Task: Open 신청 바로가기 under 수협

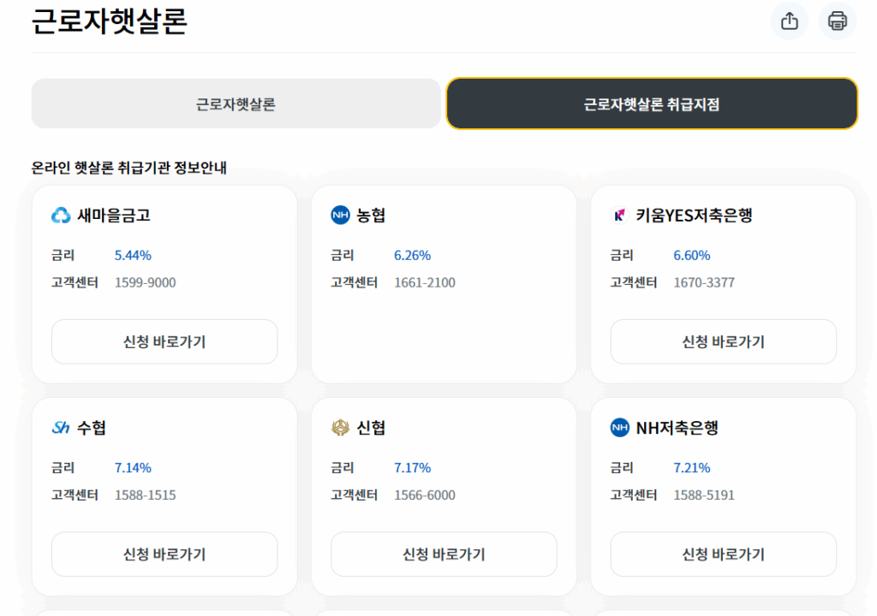Action: coord(164,554)
